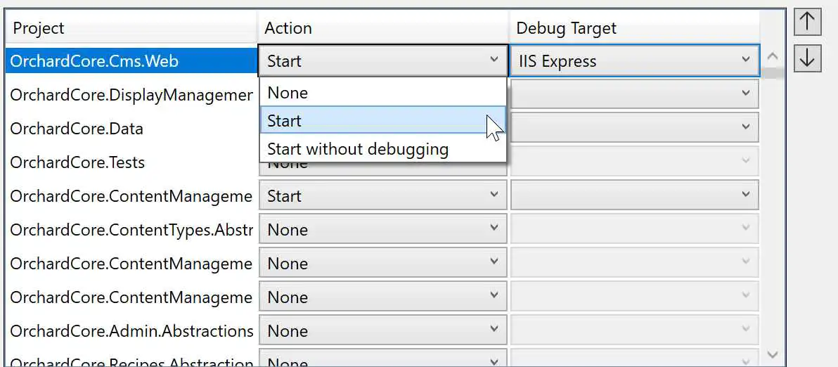Open Action dropdown for OrchardCore.Admin.Abstractions
The width and height of the screenshot is (838, 367).
click(x=382, y=330)
